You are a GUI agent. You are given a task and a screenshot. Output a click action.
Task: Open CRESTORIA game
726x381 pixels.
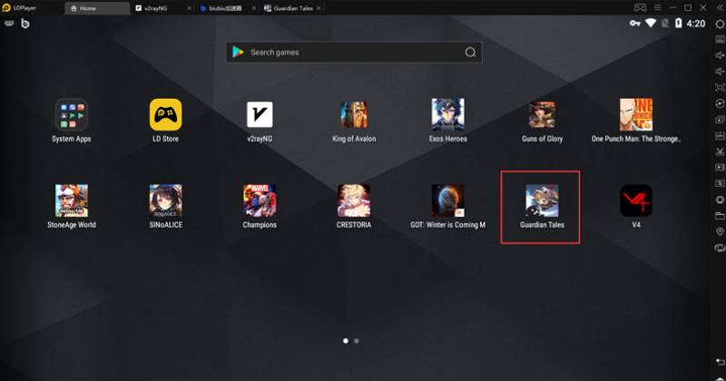coord(354,200)
